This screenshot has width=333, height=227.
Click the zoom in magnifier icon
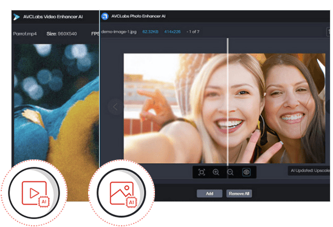click(x=216, y=172)
